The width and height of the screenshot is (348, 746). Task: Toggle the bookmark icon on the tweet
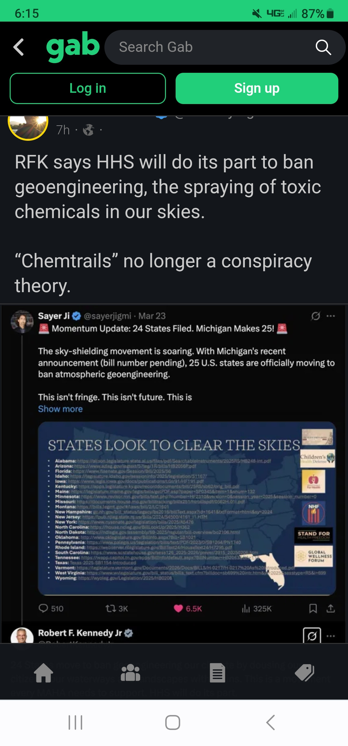coord(313,608)
